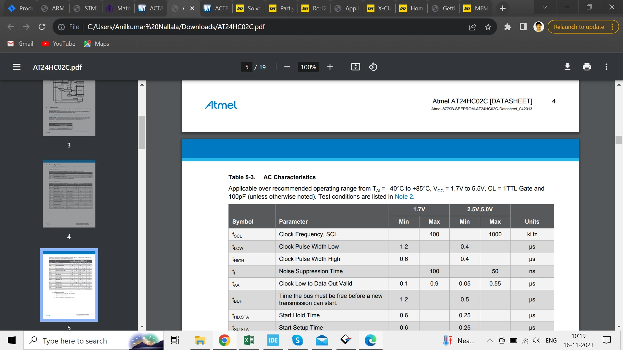Open the volume control in tray
This screenshot has height=350, width=623.
pyautogui.click(x=536, y=341)
